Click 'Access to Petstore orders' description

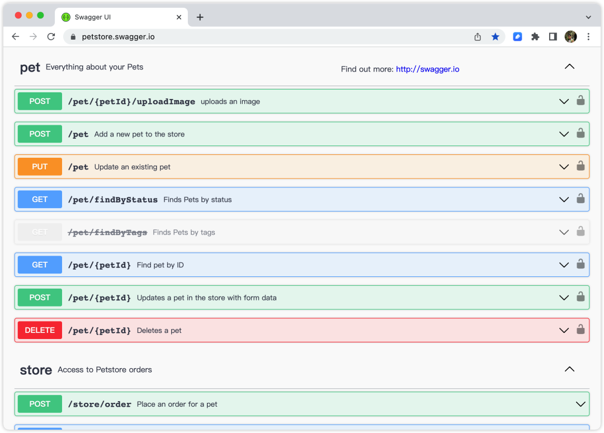pos(105,369)
